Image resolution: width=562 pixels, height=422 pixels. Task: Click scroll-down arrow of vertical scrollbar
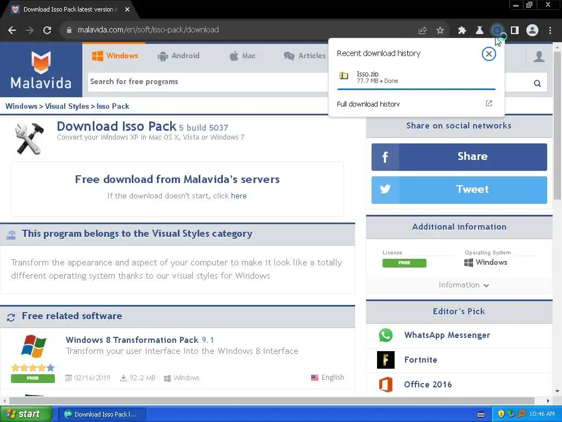pyautogui.click(x=557, y=391)
